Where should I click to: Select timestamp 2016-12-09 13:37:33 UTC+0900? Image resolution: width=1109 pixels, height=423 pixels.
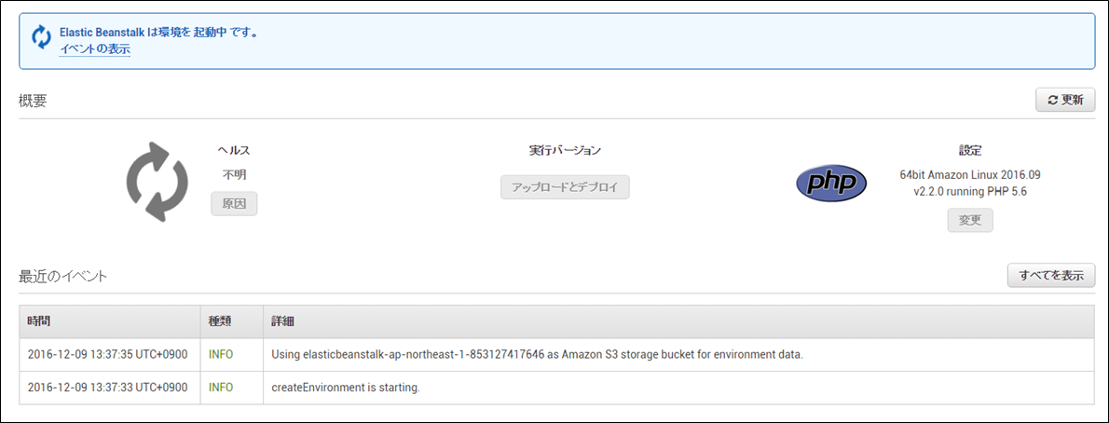tap(107, 388)
